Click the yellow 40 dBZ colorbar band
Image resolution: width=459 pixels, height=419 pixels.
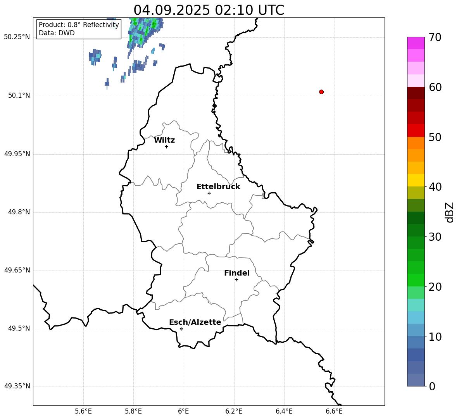pos(416,180)
